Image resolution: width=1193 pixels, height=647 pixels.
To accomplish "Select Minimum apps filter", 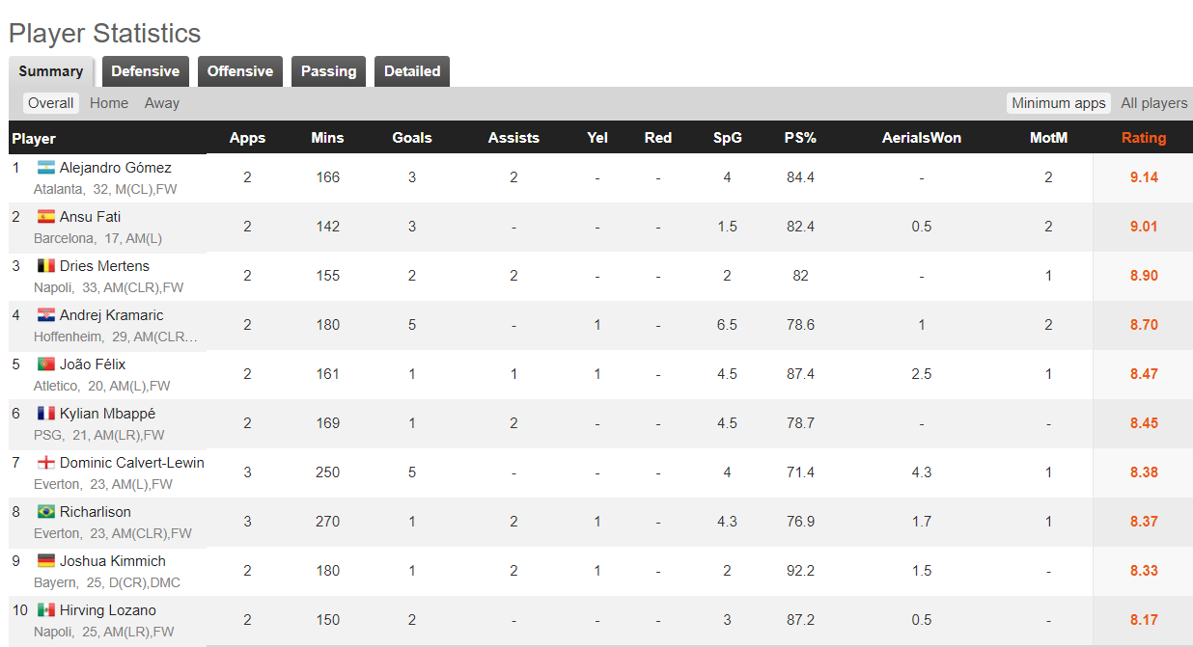I will [x=1059, y=103].
